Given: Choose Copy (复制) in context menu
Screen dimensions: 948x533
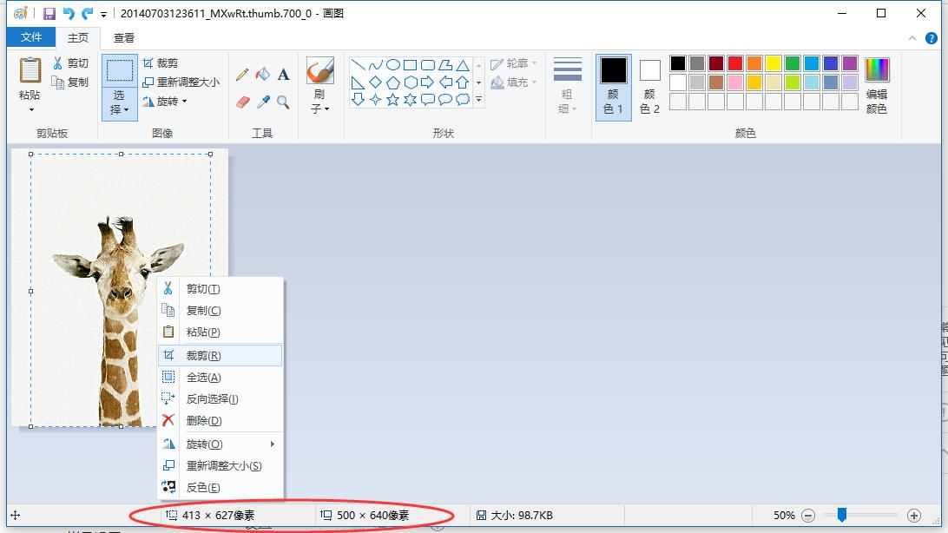Looking at the screenshot, I should (221, 311).
